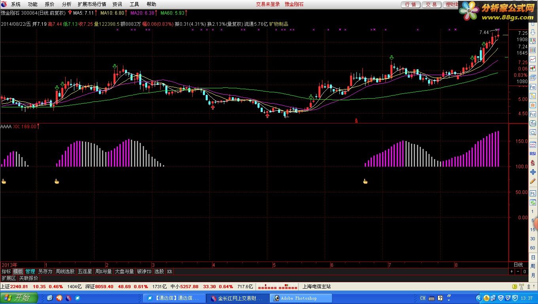The height and width of the screenshot is (304, 538).
Task: Switch to the 模板 tab
Action: coord(18,272)
